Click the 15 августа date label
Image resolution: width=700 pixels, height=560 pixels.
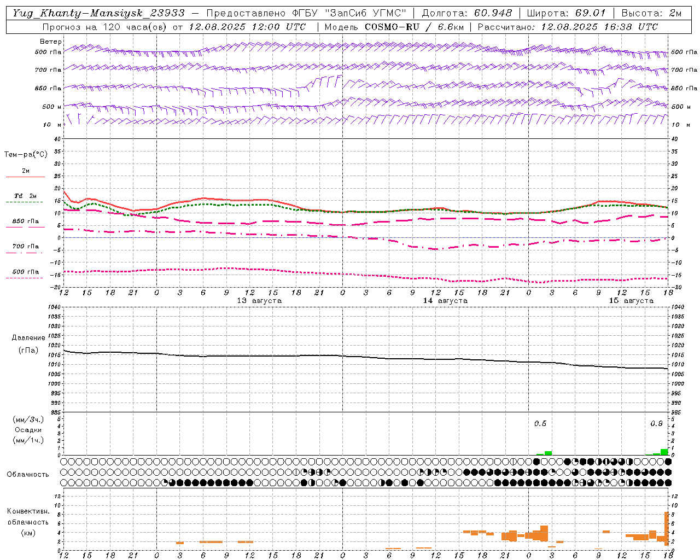pyautogui.click(x=631, y=301)
